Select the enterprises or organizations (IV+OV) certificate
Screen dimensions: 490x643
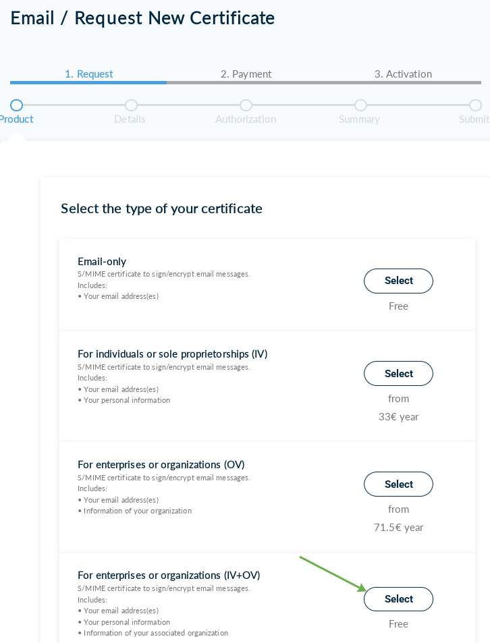(x=398, y=599)
